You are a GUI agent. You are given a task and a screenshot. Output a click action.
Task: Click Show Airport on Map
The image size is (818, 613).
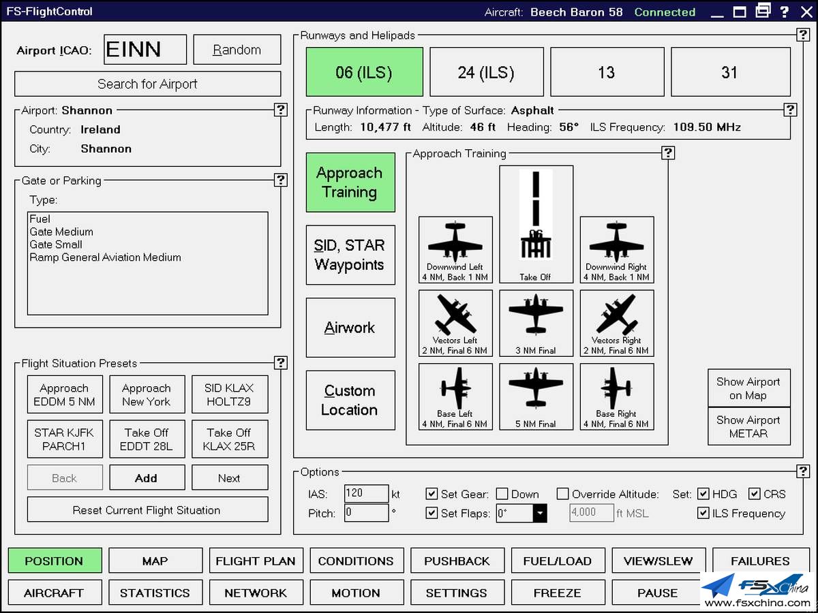(x=749, y=388)
